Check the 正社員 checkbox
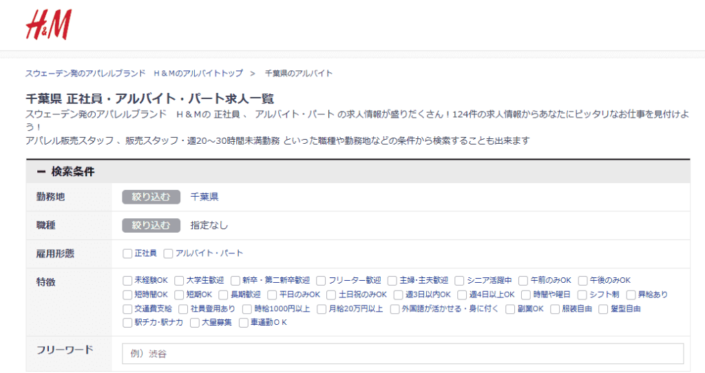Screen dimensions: 705x373 point(127,253)
